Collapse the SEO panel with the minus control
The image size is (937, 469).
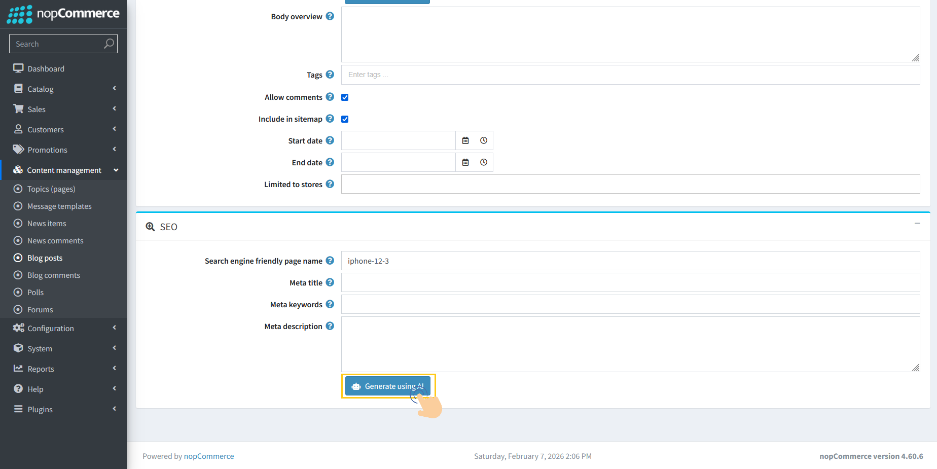(916, 223)
